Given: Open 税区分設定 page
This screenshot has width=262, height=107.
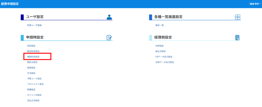Looking at the screenshot, I should click(32, 62).
